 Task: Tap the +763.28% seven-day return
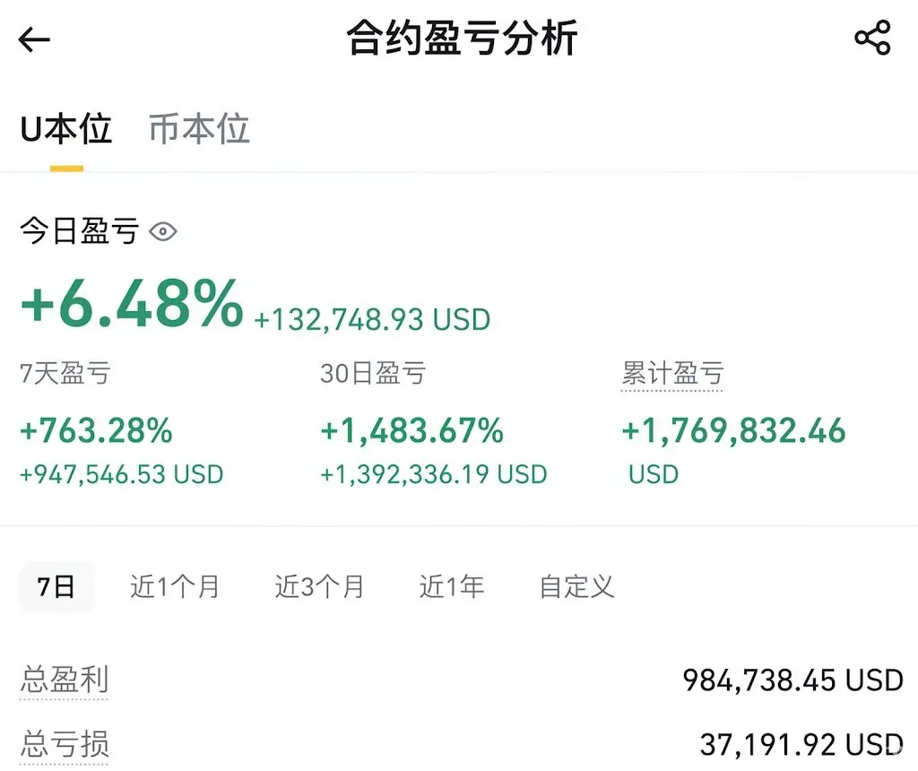point(96,431)
